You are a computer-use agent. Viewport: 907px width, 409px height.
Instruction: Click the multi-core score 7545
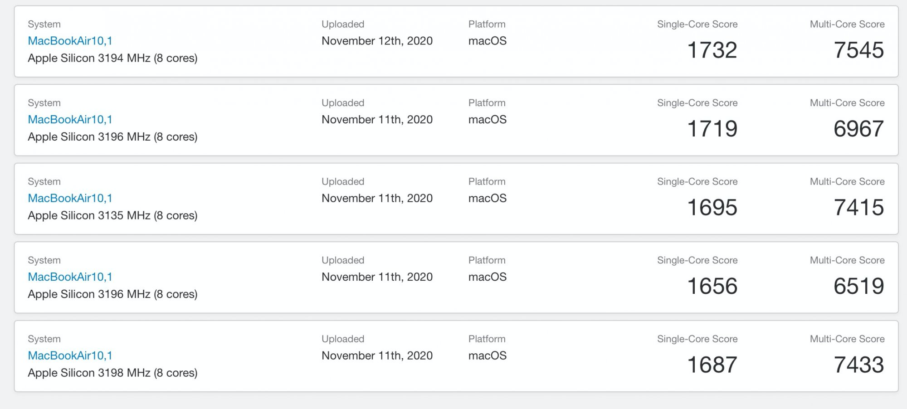click(x=859, y=50)
